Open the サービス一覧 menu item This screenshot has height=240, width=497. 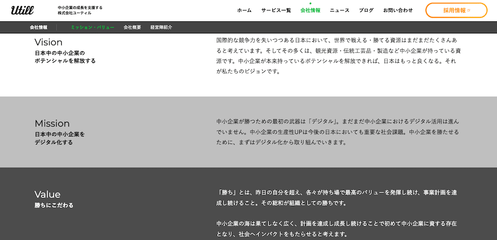(x=276, y=10)
